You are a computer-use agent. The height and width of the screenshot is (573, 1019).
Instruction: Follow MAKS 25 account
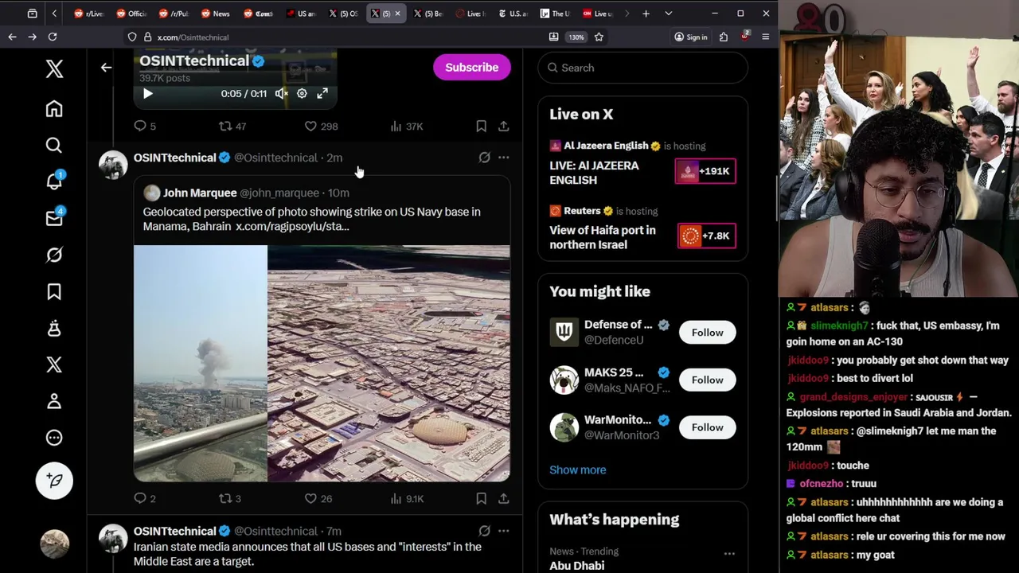pyautogui.click(x=707, y=380)
